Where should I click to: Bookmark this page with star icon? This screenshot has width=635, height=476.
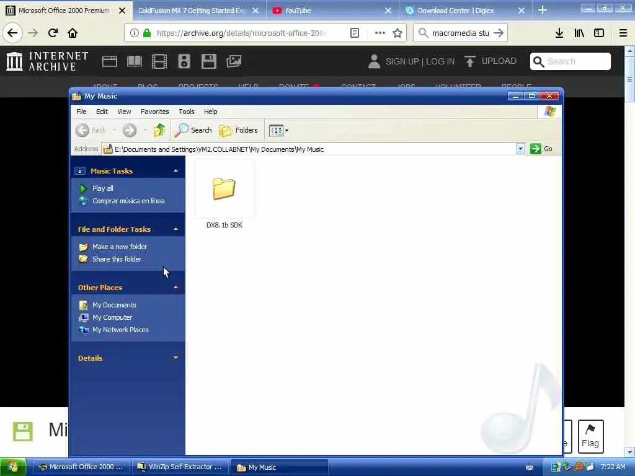coord(397,33)
